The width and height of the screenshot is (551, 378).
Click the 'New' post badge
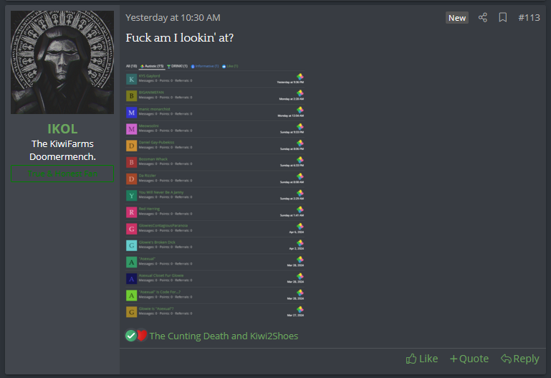(x=457, y=17)
